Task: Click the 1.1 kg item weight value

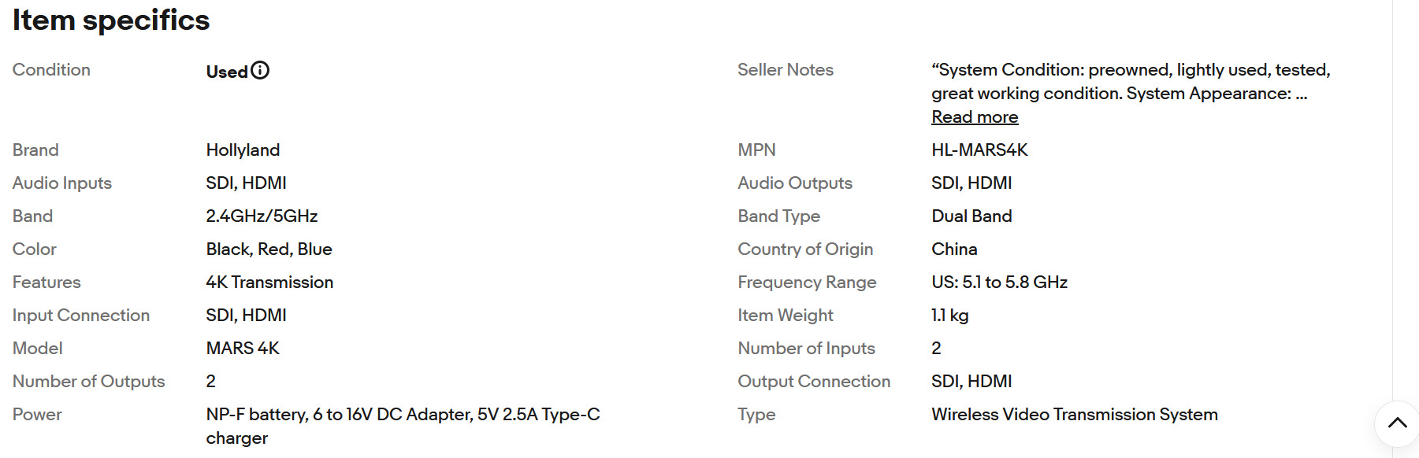Action: (949, 316)
